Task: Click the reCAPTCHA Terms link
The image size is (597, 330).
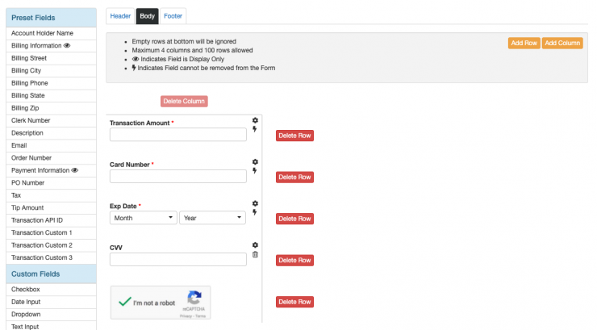Action: (201, 316)
